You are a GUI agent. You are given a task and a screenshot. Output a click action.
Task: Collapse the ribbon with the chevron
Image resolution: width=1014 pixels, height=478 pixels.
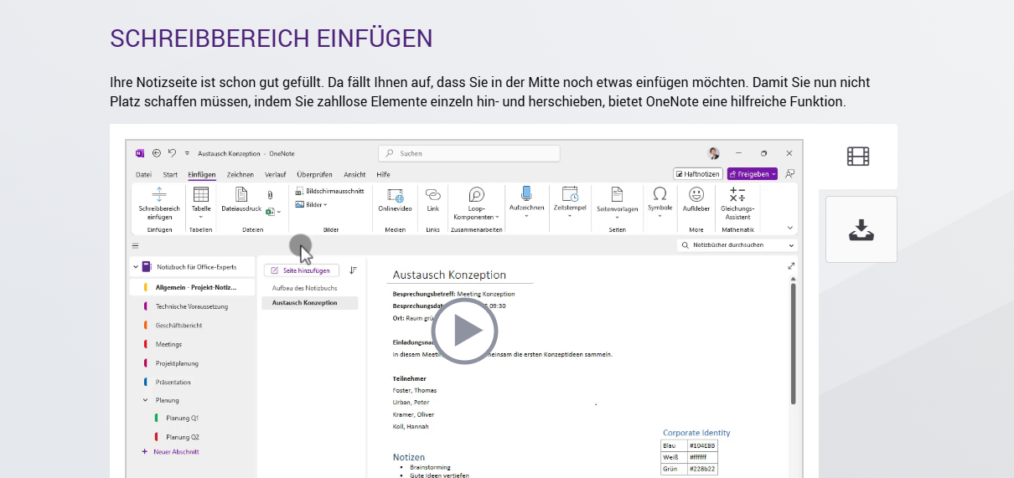[x=789, y=228]
